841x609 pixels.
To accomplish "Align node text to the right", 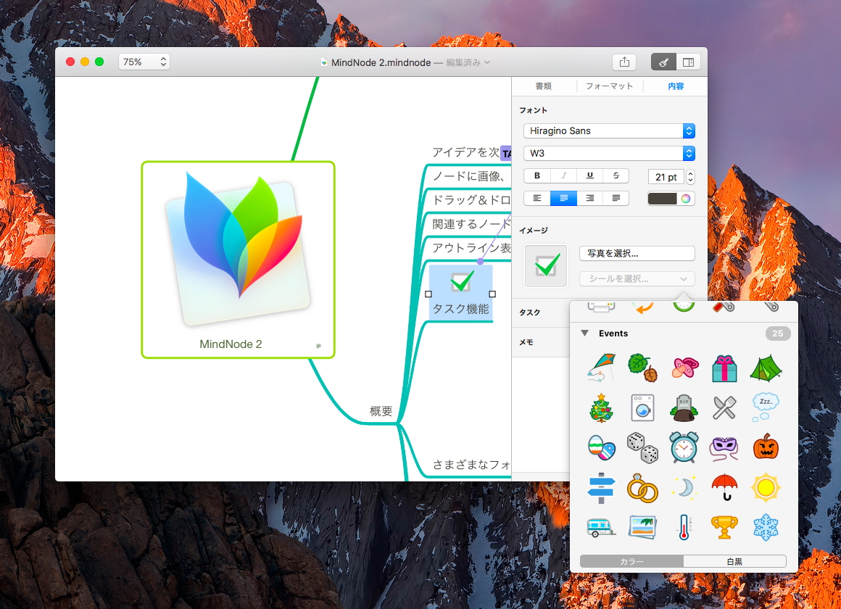I will (590, 198).
